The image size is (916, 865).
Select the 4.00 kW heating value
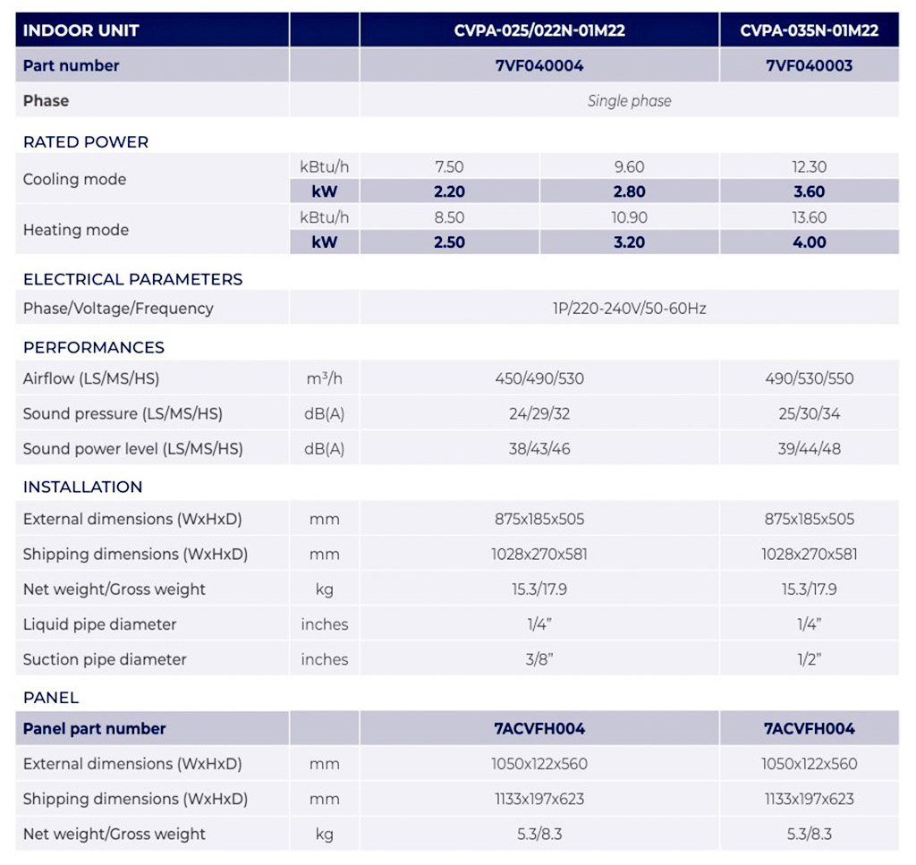[x=809, y=242]
